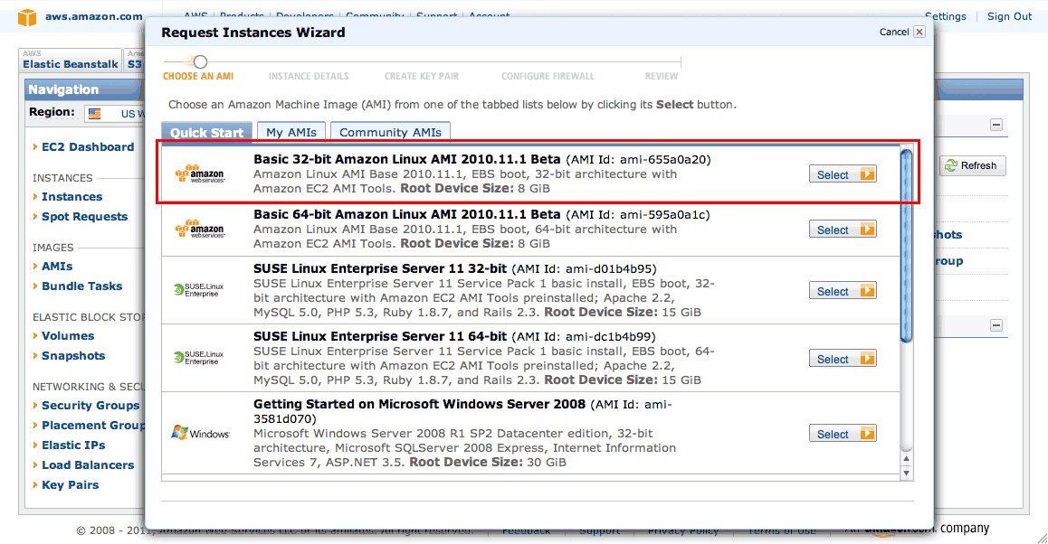Open Placement Groups in navigation
This screenshot has height=544, width=1048.
(93, 426)
